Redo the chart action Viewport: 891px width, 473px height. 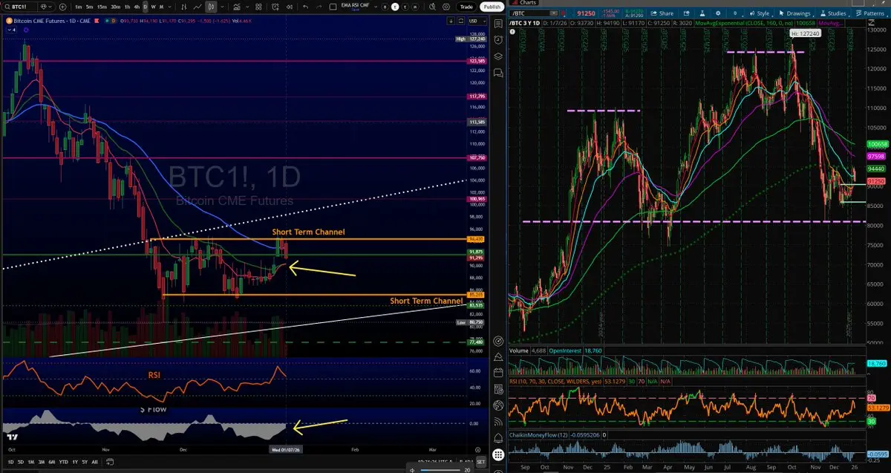(x=319, y=7)
